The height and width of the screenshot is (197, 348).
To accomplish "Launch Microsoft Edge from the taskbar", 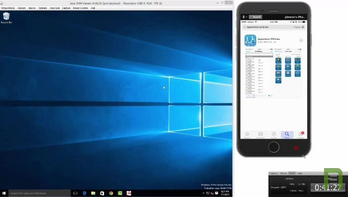I will click(84, 193).
